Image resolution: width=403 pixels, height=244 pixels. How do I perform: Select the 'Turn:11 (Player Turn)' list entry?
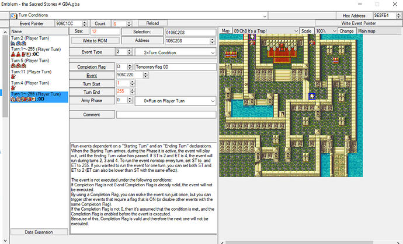[39, 75]
